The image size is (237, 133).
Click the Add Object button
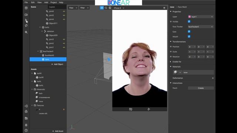57,64
